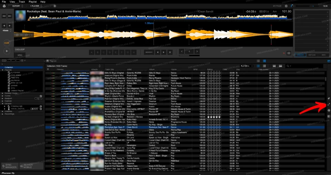Select Hot Cue pad H
This screenshot has width=331, height=175.
tap(134, 52)
